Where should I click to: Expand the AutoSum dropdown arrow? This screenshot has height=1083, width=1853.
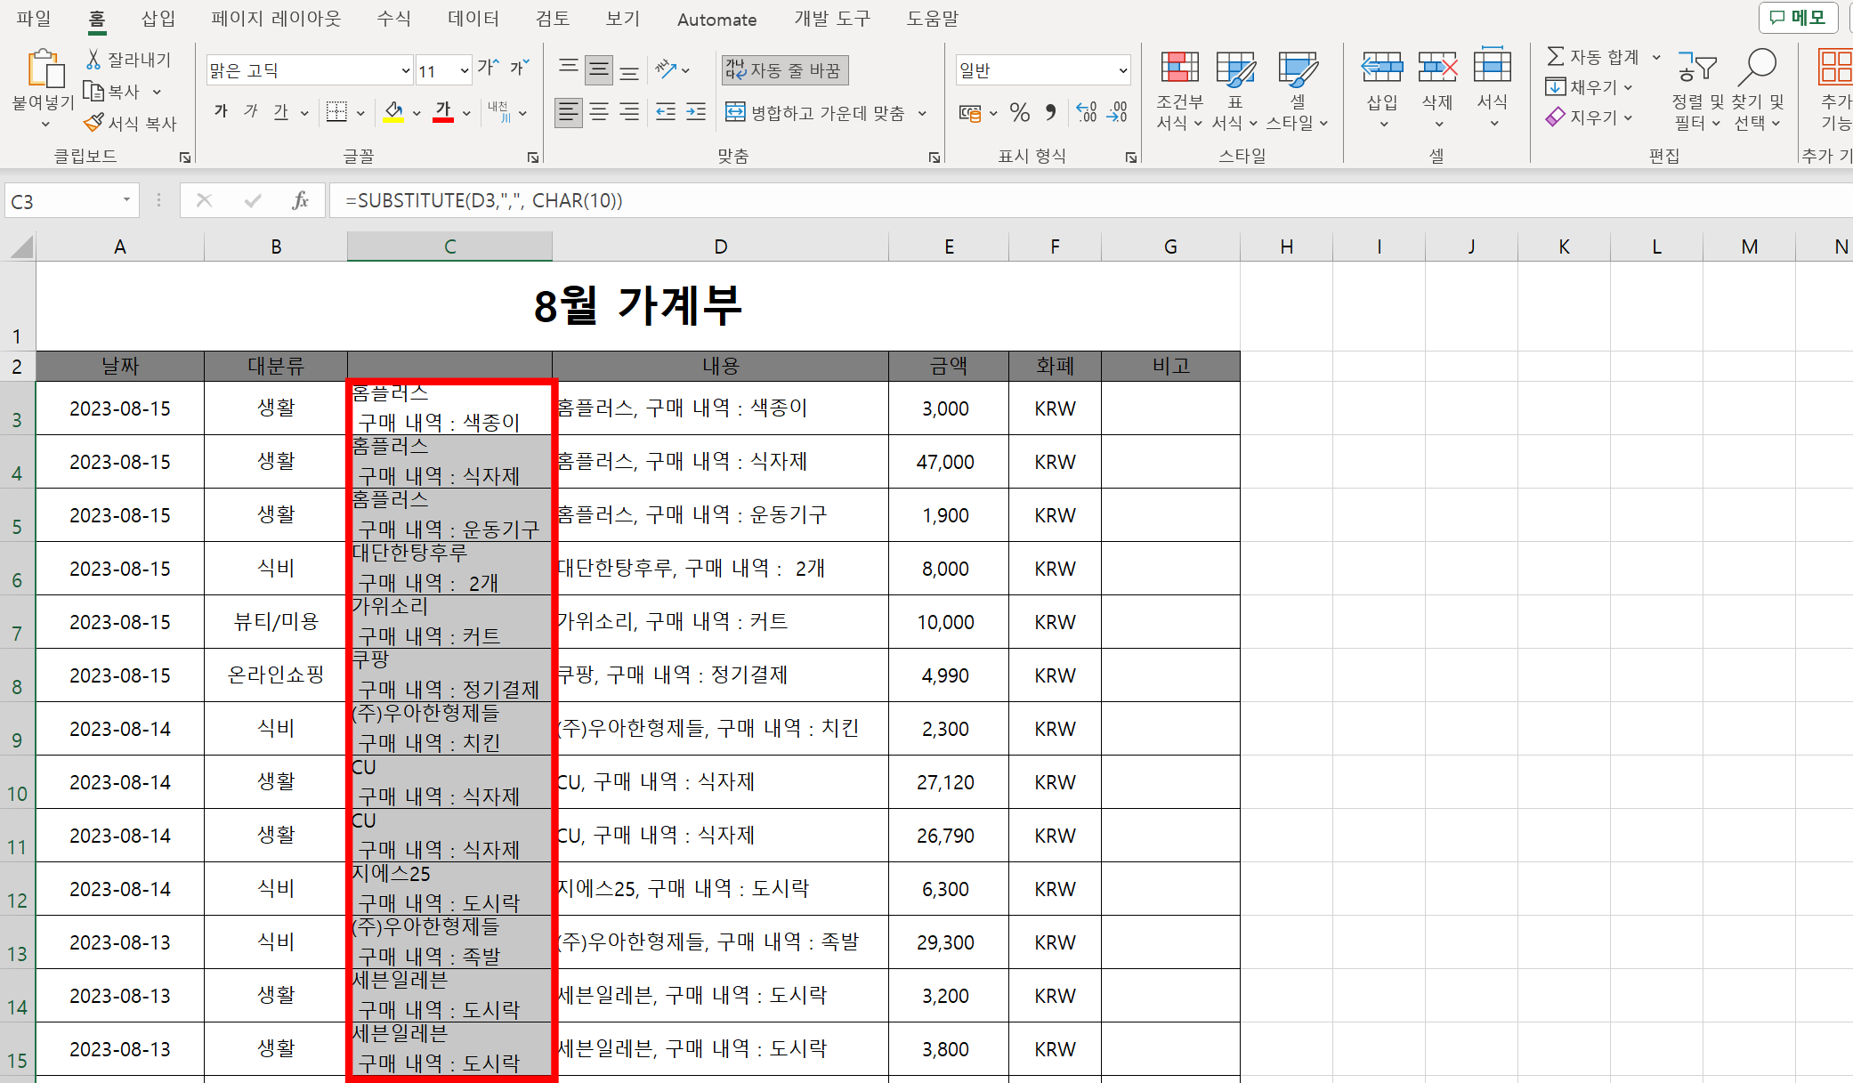point(1656,57)
